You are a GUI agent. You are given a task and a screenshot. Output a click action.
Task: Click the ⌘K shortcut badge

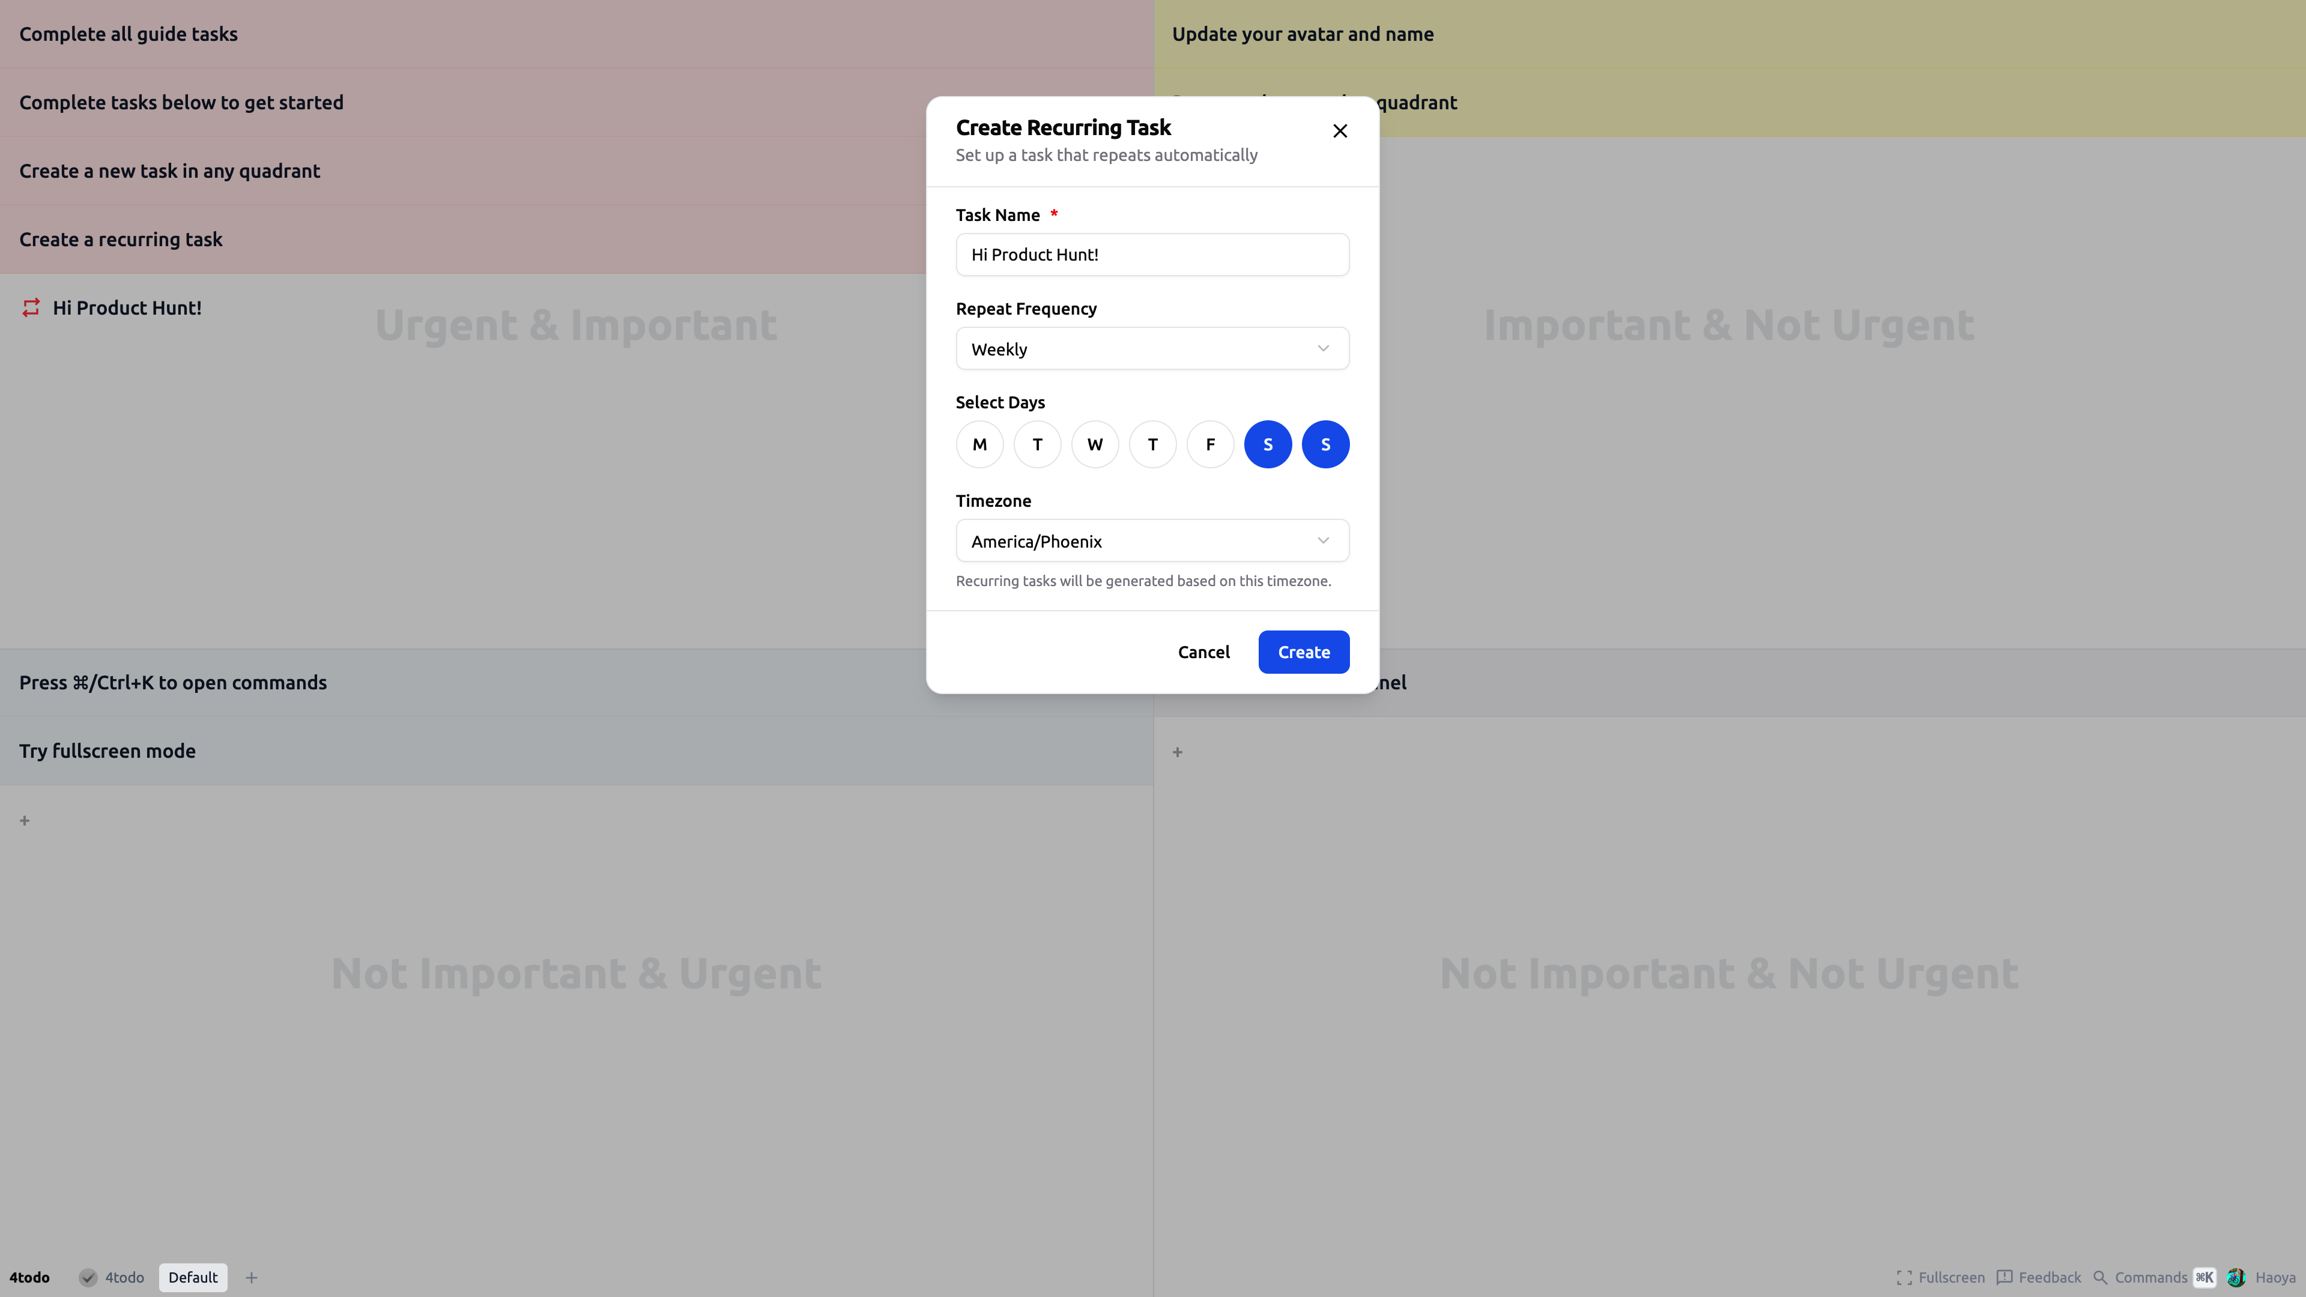point(2205,1277)
